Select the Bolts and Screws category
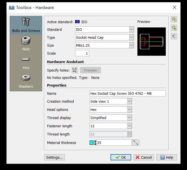Screen dimensions: 187x170 [x=26, y=25]
